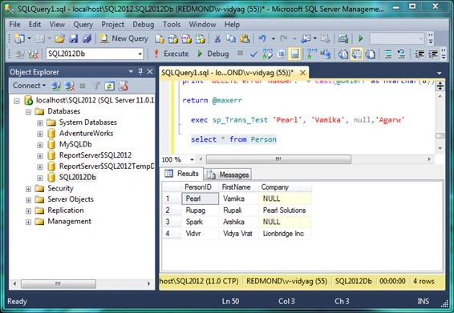Expand the System Databases folder
The image size is (454, 313).
[x=40, y=123]
